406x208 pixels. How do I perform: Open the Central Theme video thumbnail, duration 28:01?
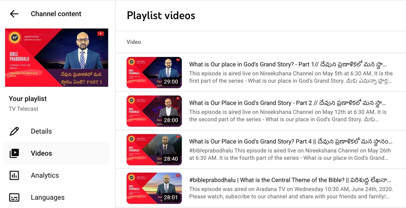(x=154, y=188)
